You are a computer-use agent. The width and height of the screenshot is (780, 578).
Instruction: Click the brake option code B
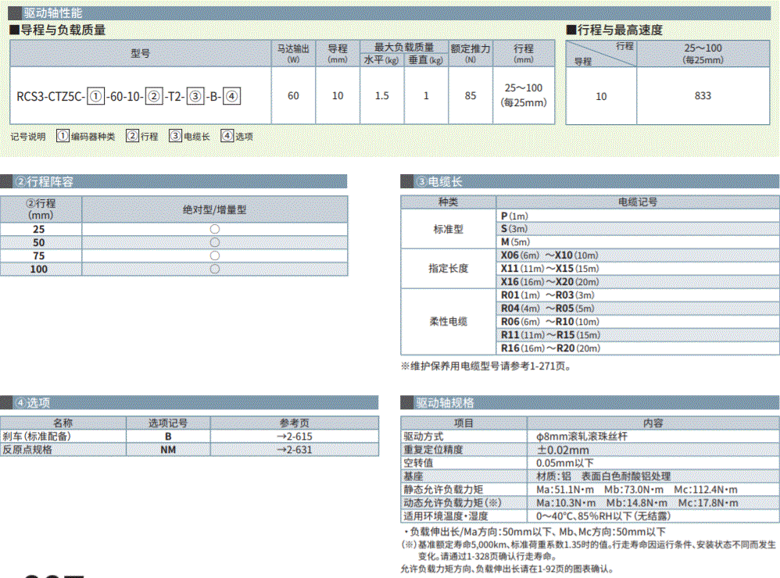pyautogui.click(x=168, y=437)
